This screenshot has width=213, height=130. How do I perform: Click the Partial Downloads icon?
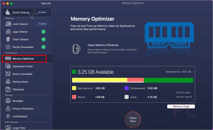click(8, 47)
